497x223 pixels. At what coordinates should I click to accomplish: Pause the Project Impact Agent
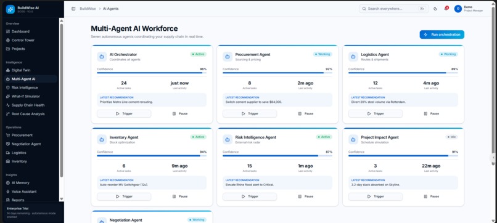point(432,197)
